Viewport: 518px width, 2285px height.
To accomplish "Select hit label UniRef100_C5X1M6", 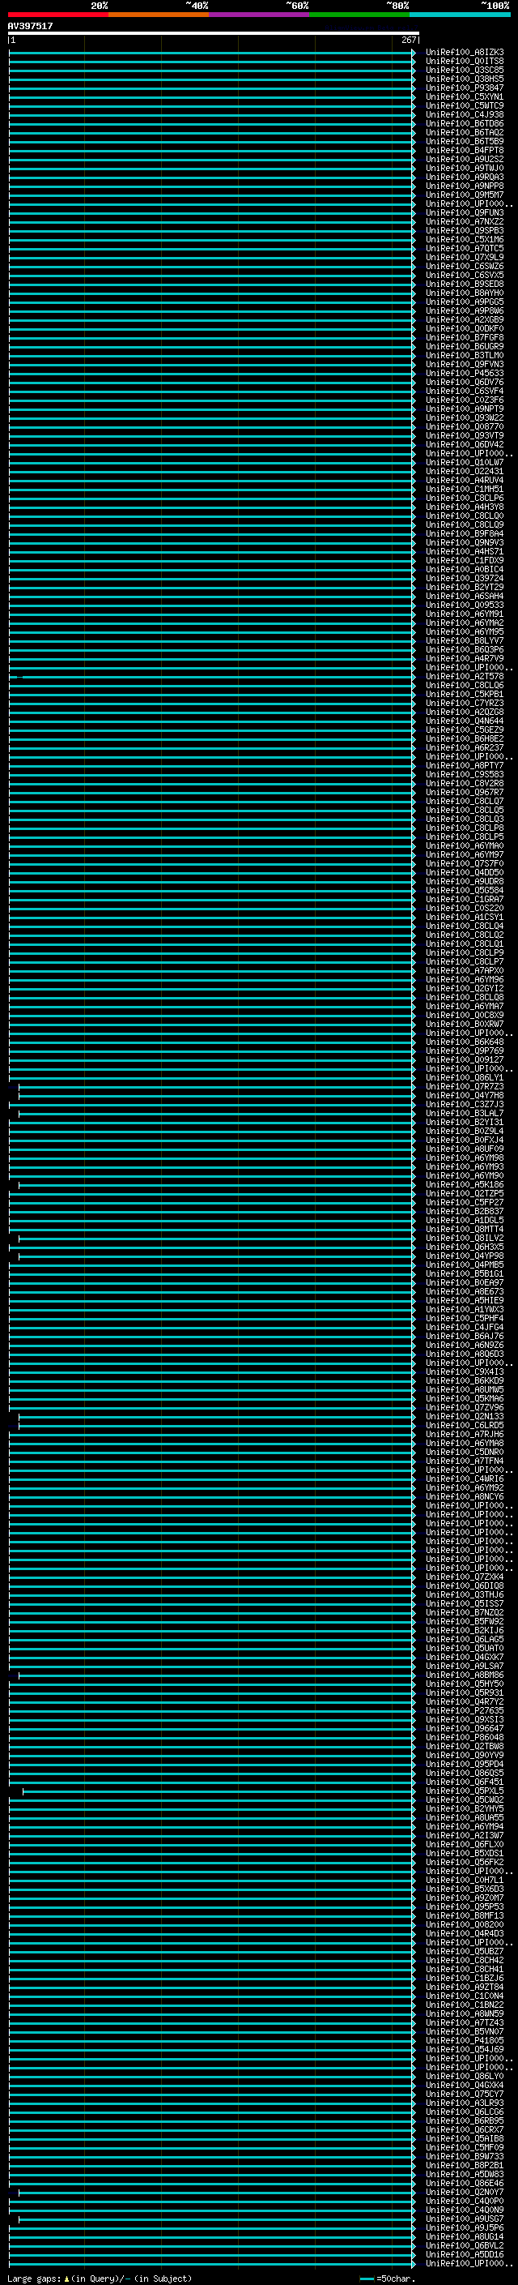I will 465,239.
